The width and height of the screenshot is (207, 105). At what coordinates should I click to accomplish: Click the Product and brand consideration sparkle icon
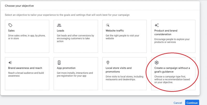tap(157, 25)
